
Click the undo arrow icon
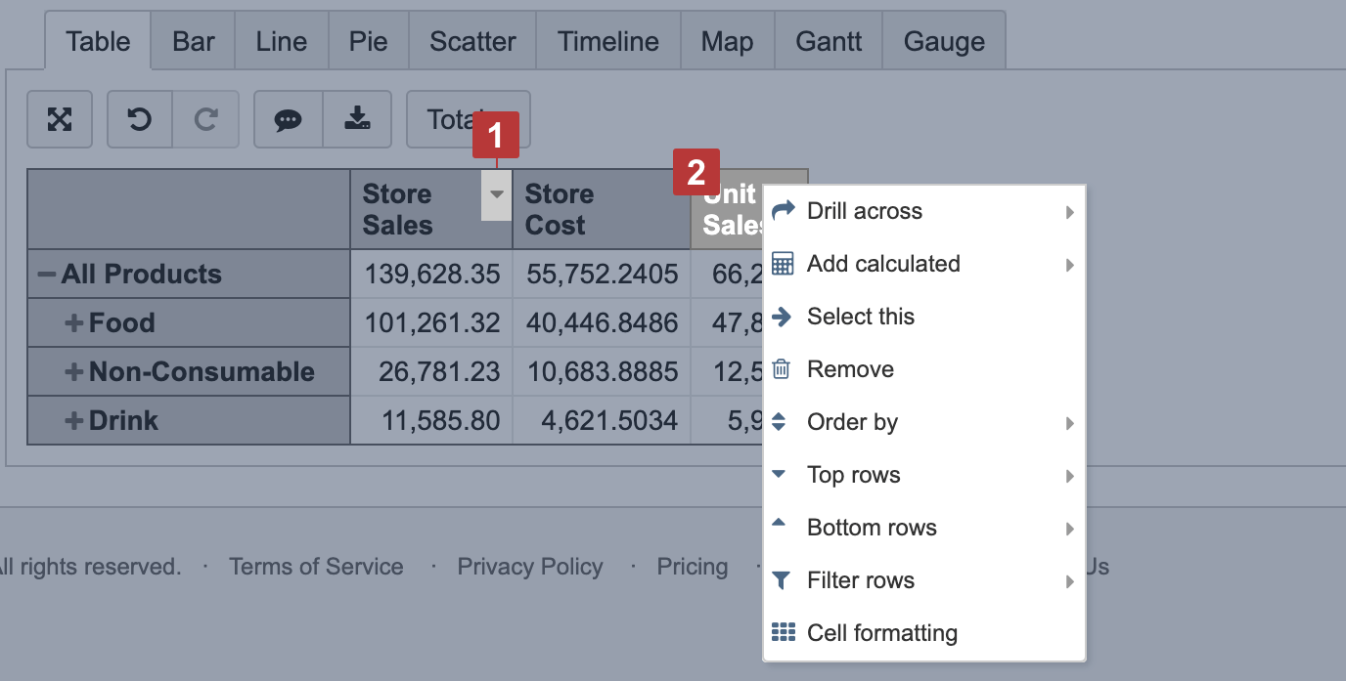tap(140, 119)
